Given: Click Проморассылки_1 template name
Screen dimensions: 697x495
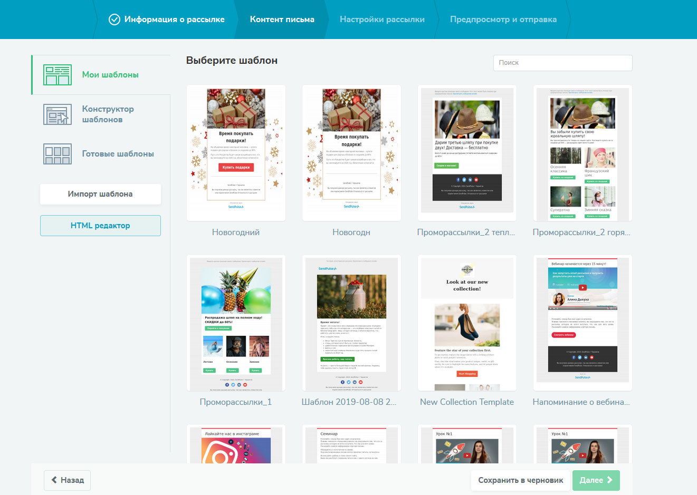Looking at the screenshot, I should point(236,402).
